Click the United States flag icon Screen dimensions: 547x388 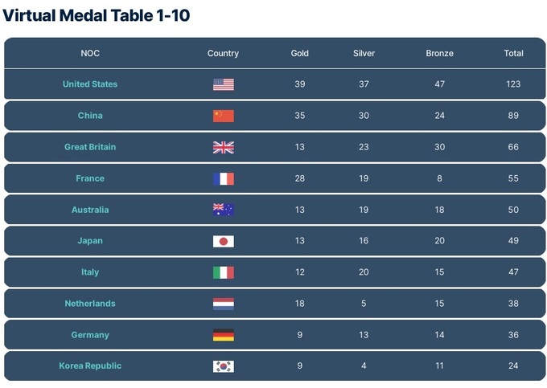click(223, 84)
